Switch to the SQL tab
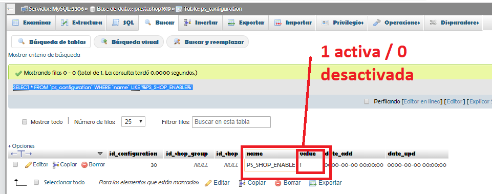Screen dimensions: 492x194 pyautogui.click(x=123, y=23)
